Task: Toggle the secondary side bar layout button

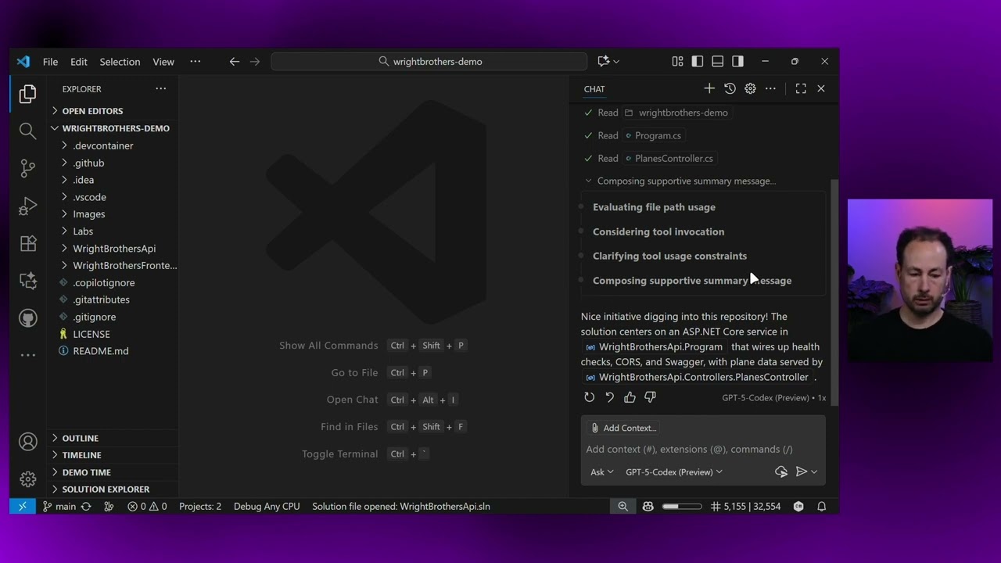Action: pyautogui.click(x=737, y=61)
